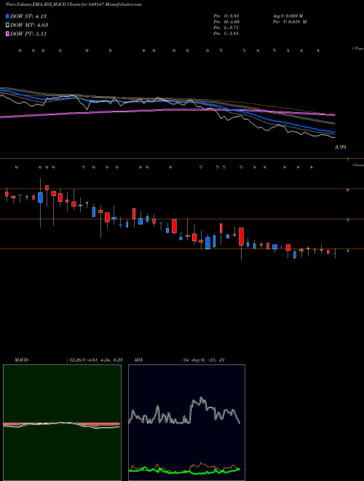364x481 pixels.
Task: Click the 'Pre O: 3.85' value
Action: tap(226, 16)
